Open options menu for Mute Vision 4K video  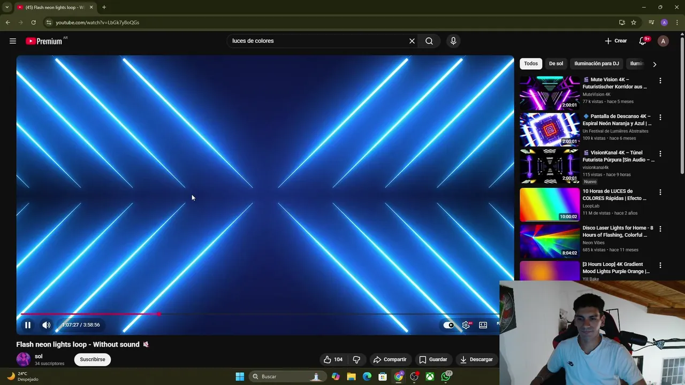click(660, 81)
